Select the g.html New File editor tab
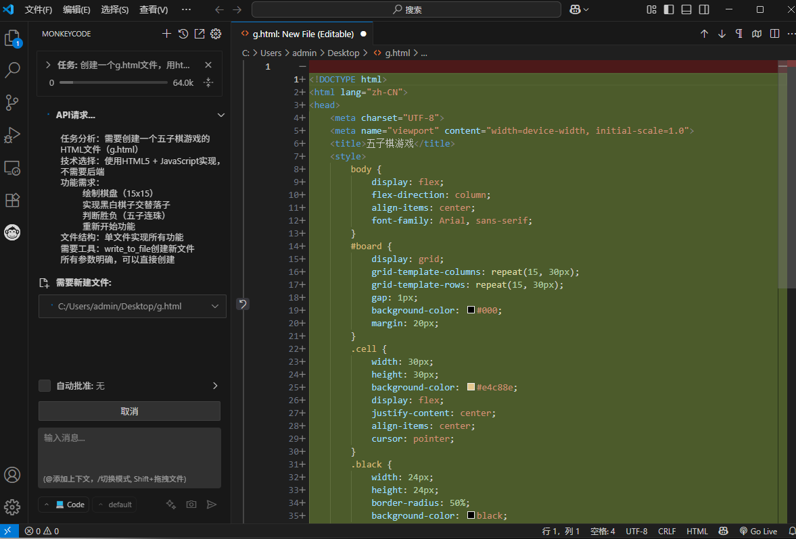The width and height of the screenshot is (796, 539). (302, 34)
